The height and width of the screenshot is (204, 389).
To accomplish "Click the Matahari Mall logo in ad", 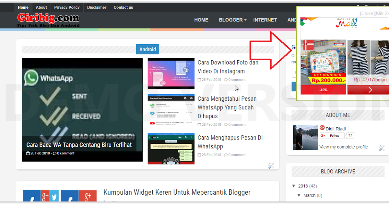I will [346, 23].
